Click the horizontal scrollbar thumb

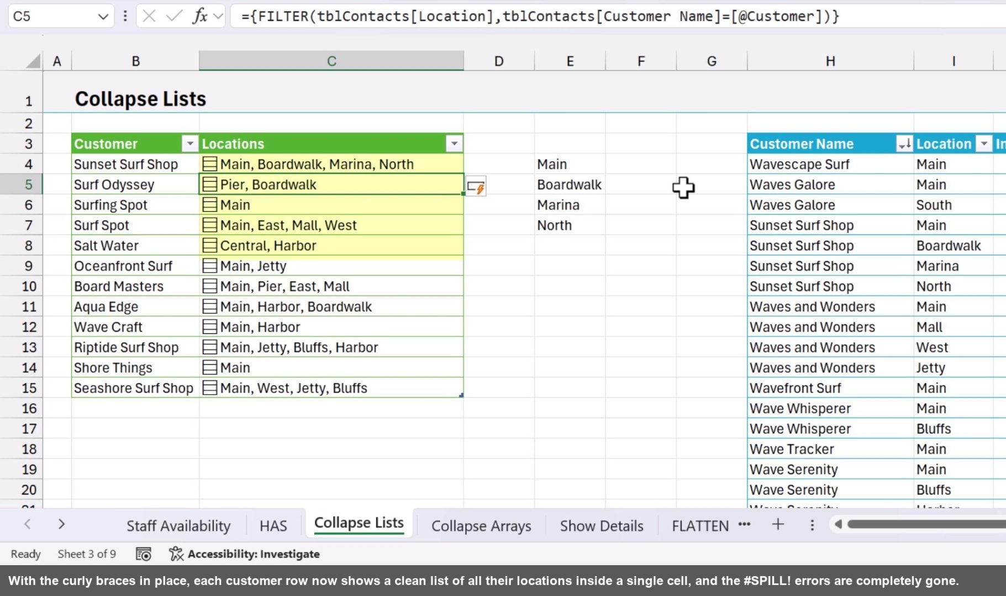[x=927, y=524]
